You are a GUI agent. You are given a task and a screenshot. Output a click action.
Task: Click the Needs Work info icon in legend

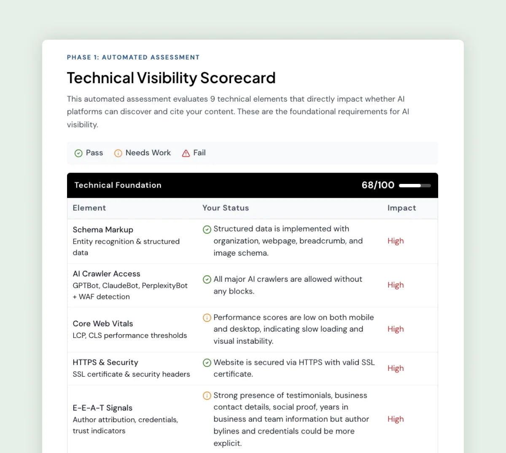[x=118, y=153]
